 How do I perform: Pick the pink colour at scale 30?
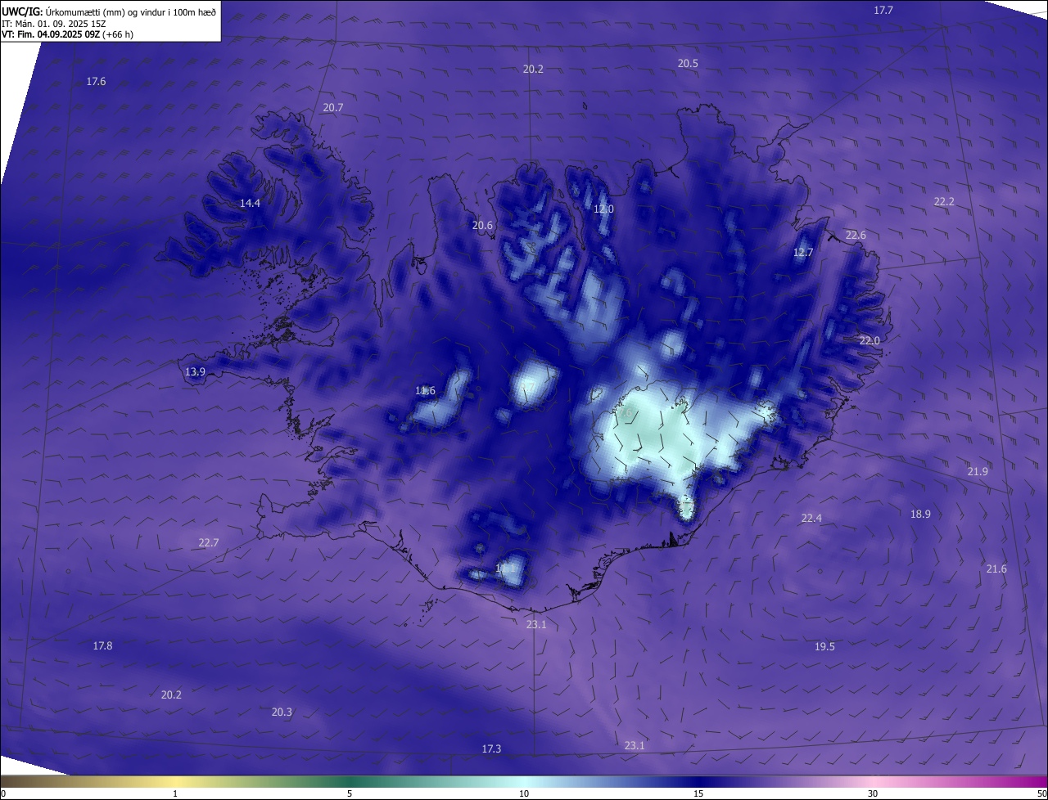click(873, 782)
